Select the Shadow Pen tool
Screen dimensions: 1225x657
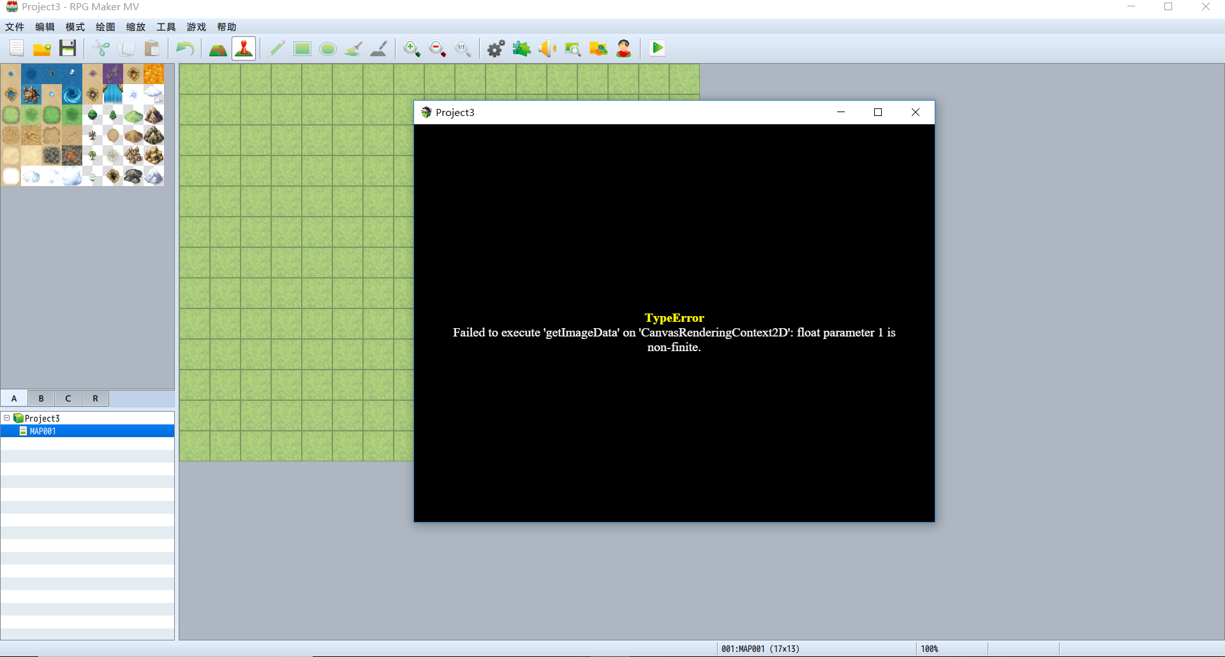click(x=379, y=48)
